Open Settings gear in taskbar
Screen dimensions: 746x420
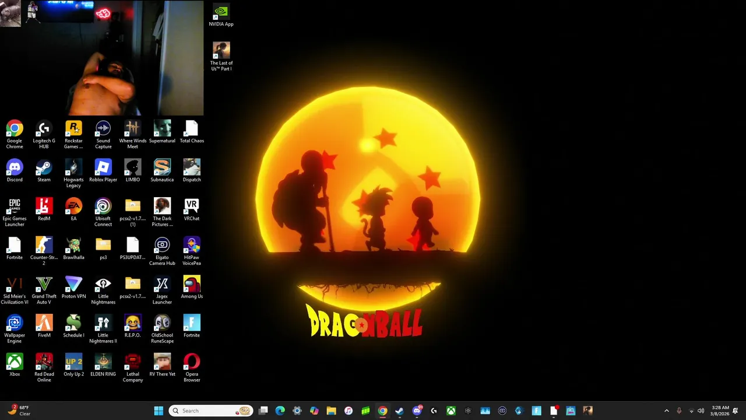click(x=297, y=411)
